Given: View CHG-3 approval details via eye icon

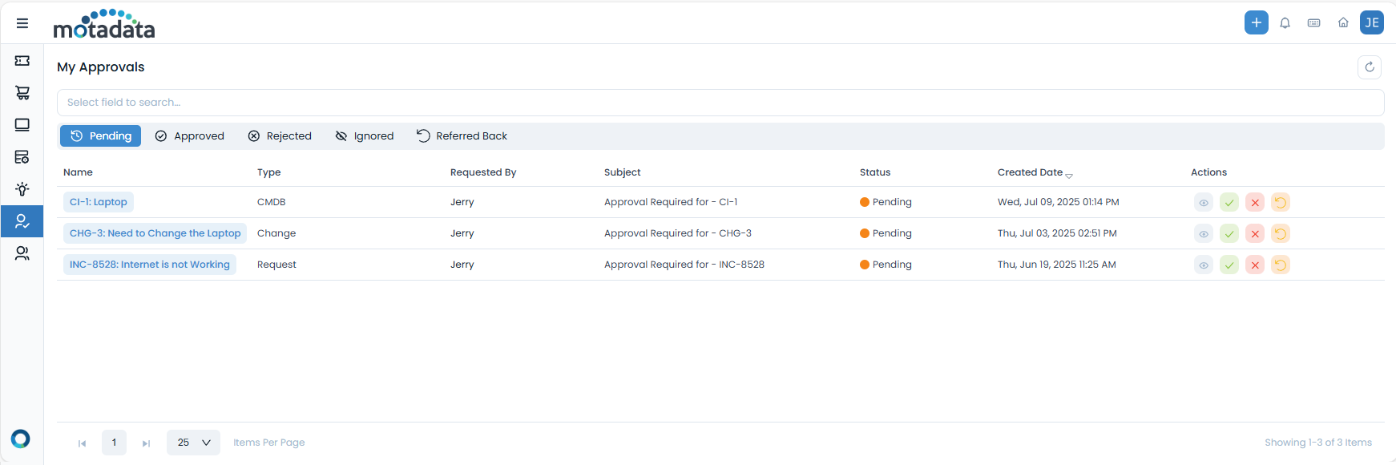Looking at the screenshot, I should [x=1203, y=234].
